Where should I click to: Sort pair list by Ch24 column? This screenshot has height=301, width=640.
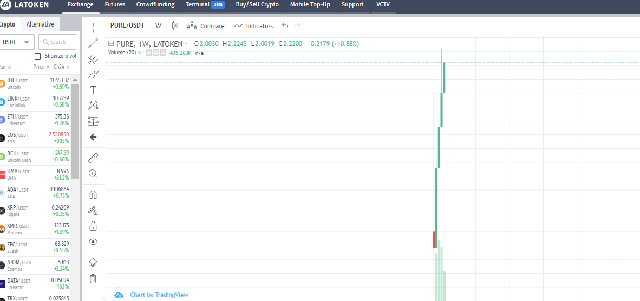tap(61, 67)
